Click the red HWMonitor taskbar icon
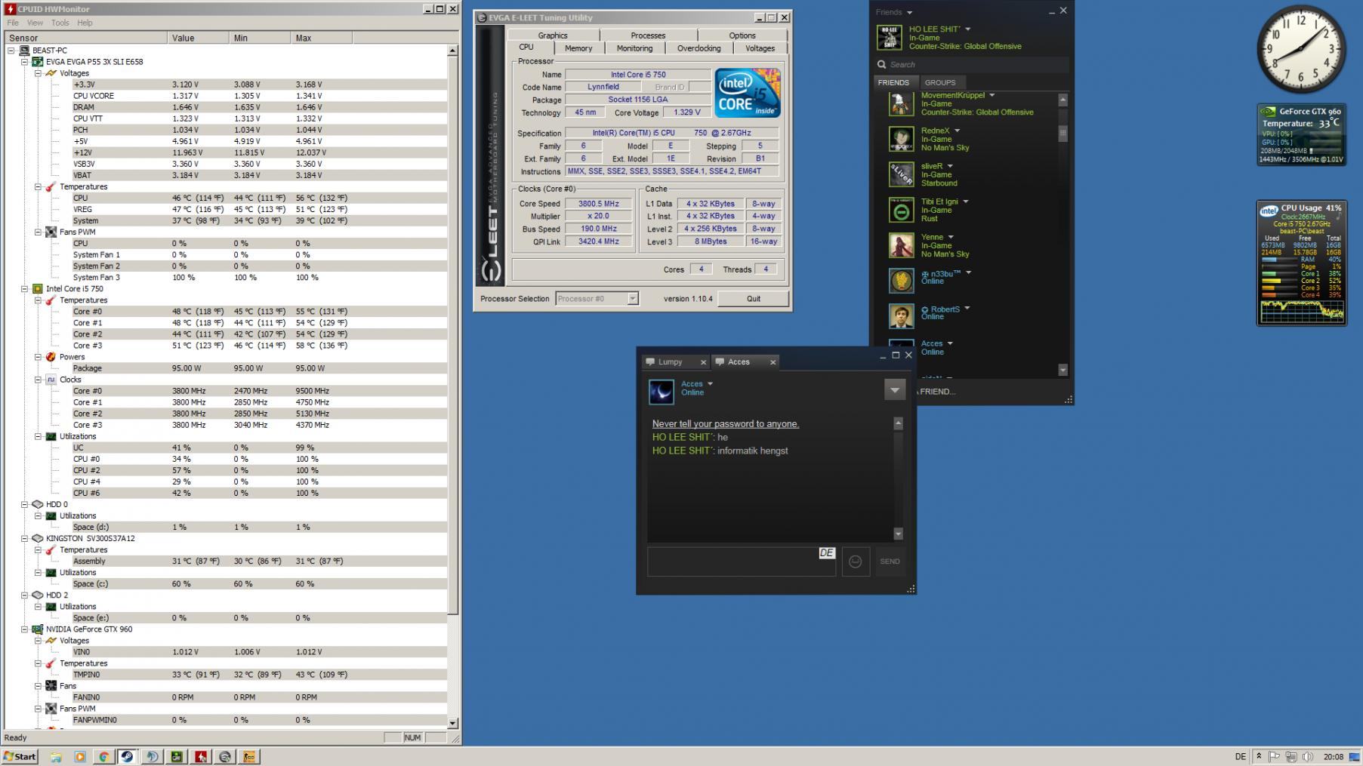This screenshot has width=1363, height=766. [201, 756]
